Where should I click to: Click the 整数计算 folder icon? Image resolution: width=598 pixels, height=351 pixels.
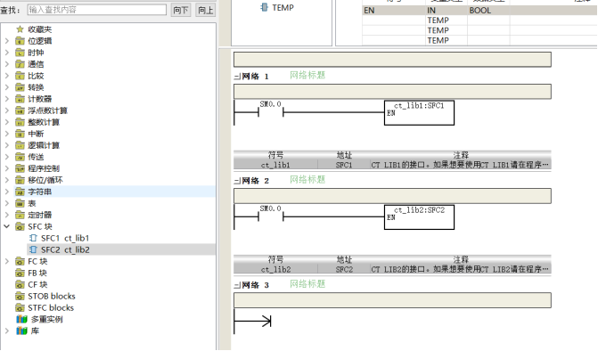click(20, 122)
